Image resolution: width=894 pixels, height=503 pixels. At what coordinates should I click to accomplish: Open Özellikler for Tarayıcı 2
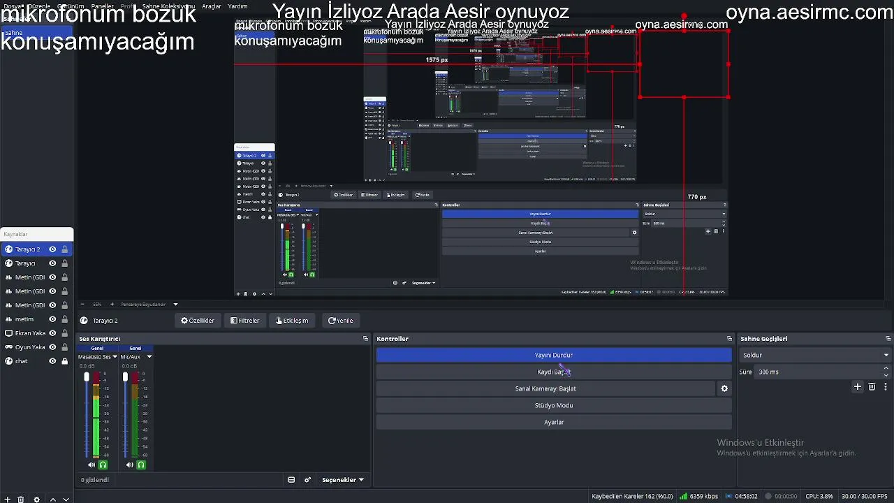click(197, 321)
